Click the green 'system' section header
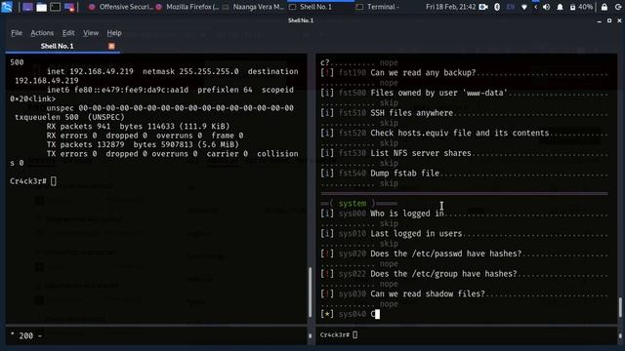625x351 pixels. tap(353, 204)
